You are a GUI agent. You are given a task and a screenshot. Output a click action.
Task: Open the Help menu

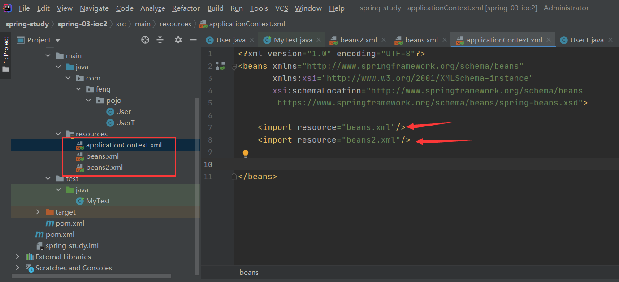(337, 8)
